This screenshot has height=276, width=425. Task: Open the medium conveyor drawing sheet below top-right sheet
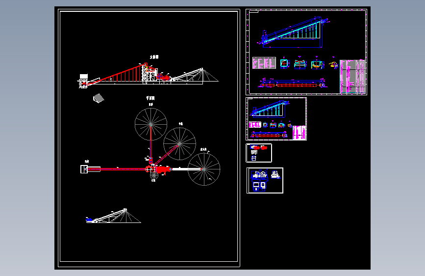(276, 119)
